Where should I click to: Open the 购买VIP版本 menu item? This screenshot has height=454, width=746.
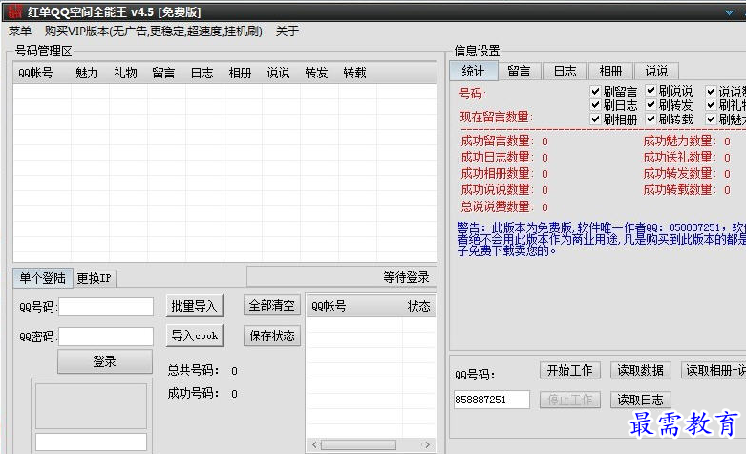(x=153, y=32)
